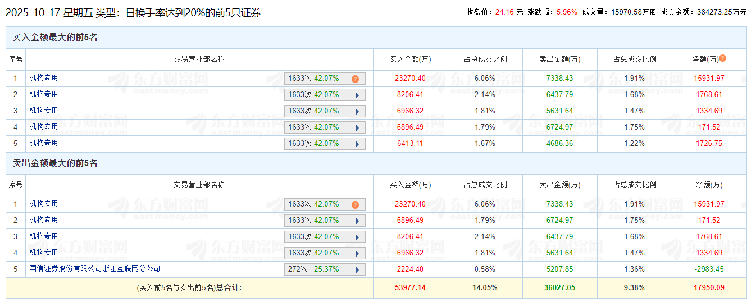Viewport: 756px width, 302px height.
Task: Click orange question icon in buy table row 1
Action: tap(355, 79)
